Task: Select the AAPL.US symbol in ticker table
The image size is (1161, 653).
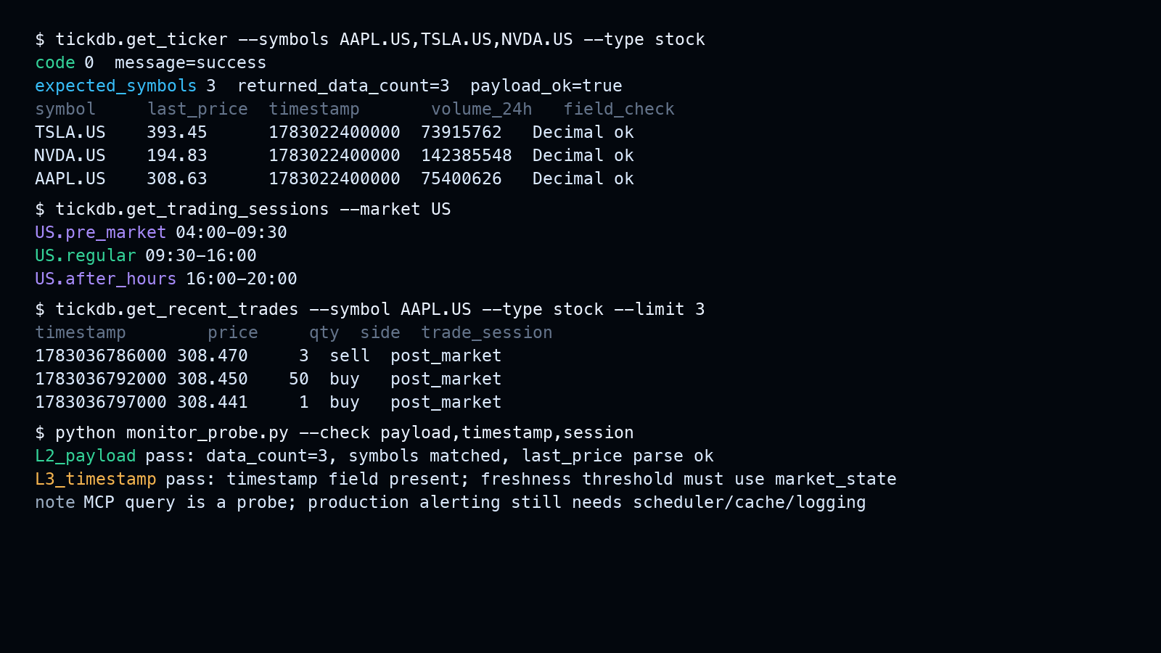Action: (70, 179)
